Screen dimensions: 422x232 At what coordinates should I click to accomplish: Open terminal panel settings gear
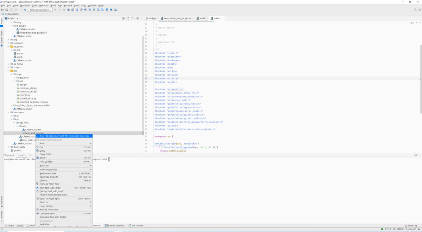pyautogui.click(x=415, y=155)
